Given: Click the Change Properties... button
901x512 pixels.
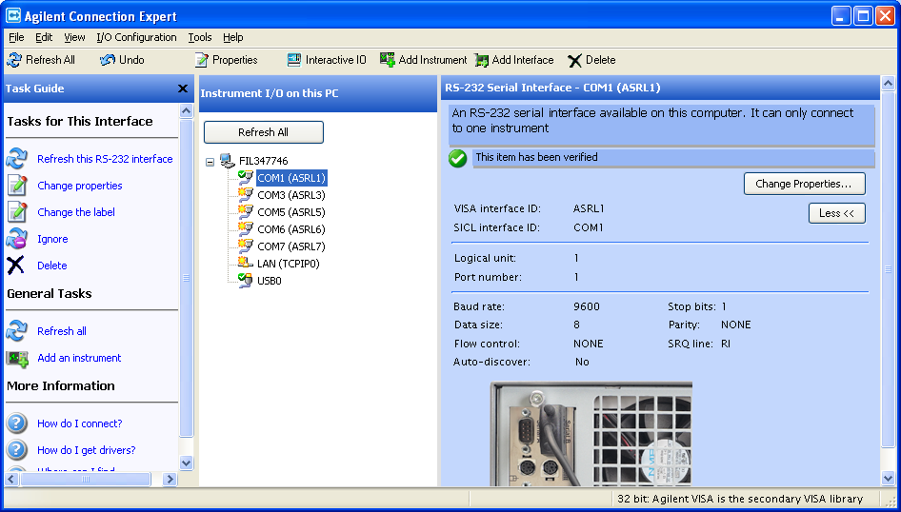Looking at the screenshot, I should (804, 184).
